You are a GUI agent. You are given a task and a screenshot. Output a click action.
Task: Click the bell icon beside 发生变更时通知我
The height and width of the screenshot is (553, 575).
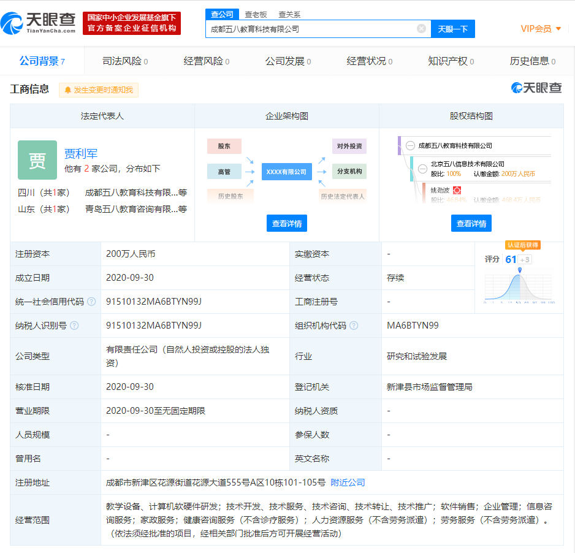click(x=67, y=91)
